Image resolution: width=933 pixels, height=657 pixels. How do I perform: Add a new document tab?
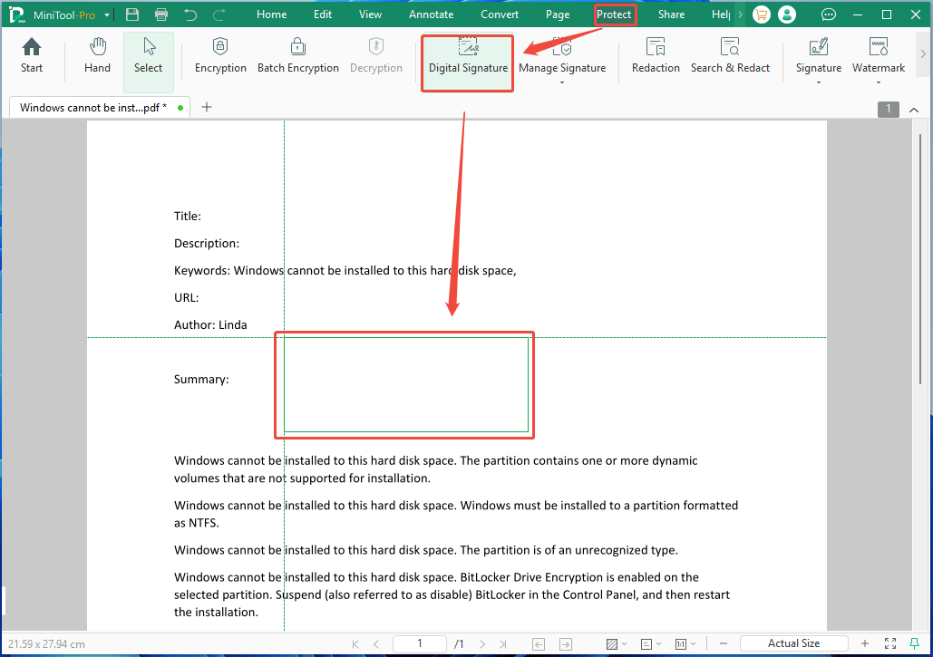click(207, 107)
